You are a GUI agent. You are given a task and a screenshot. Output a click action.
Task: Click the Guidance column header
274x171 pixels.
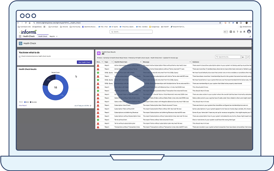click(x=196, y=62)
